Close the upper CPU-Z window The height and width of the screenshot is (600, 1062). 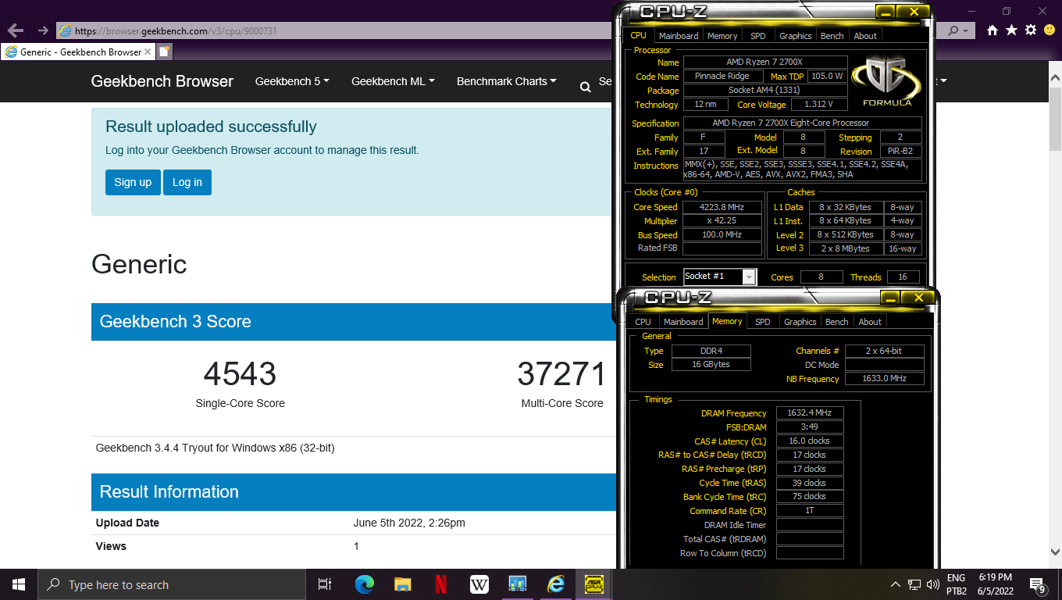coord(914,12)
